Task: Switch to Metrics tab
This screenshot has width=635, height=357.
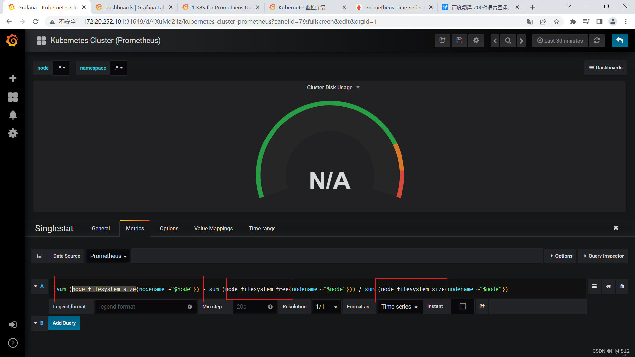Action: [x=135, y=228]
